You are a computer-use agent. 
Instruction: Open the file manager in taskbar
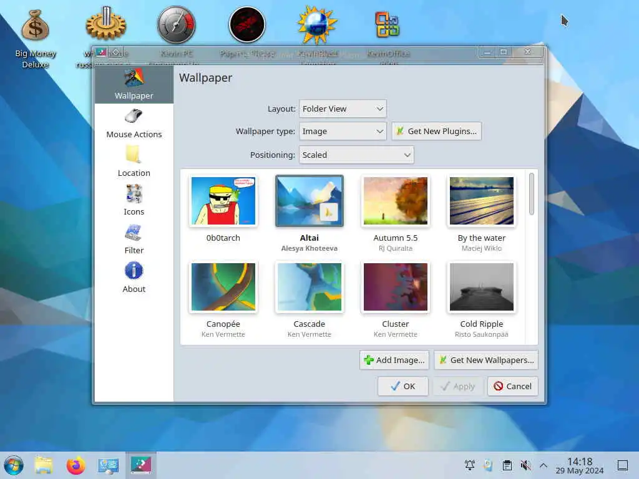click(x=44, y=465)
